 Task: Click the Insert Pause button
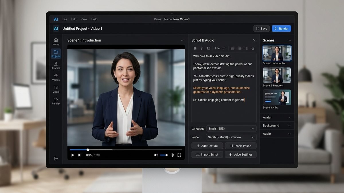[x=241, y=146]
